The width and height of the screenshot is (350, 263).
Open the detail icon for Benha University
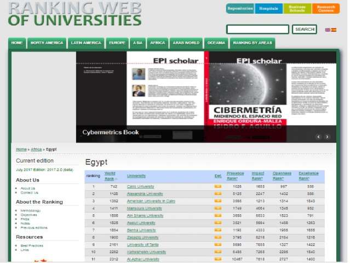pos(217,230)
